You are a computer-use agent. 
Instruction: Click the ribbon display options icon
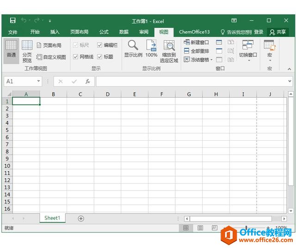click(234, 20)
